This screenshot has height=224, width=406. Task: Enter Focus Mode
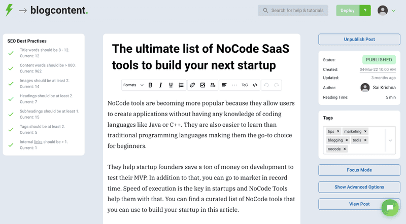tap(359, 170)
